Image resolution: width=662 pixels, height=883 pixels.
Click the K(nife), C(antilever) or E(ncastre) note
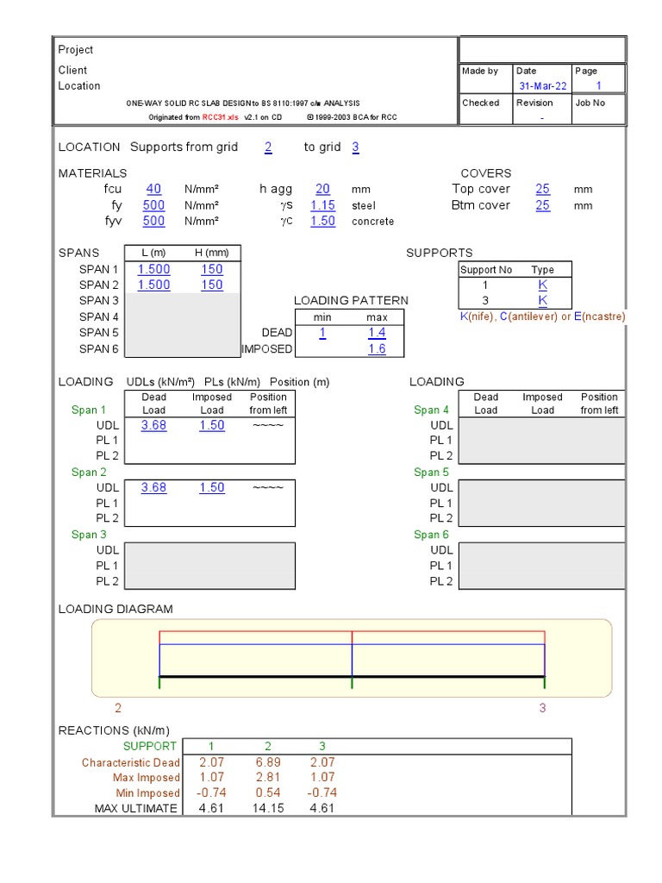click(543, 316)
